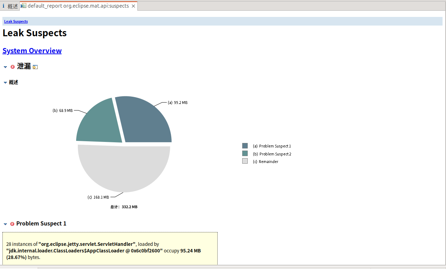Click the red error icon beside Problem Suspect 1
The image size is (446, 269).
point(12,224)
